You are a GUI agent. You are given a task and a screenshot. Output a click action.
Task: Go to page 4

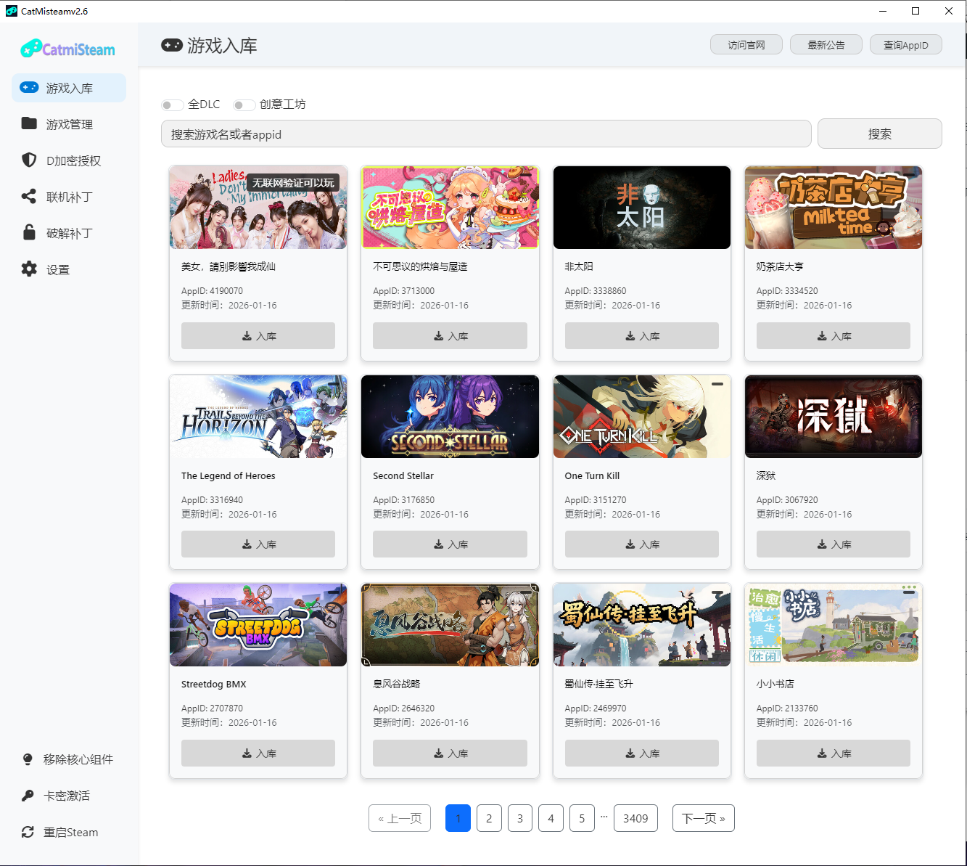(x=551, y=818)
